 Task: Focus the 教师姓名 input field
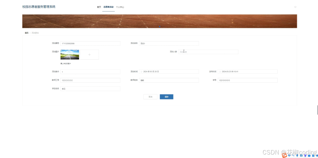click(169, 80)
